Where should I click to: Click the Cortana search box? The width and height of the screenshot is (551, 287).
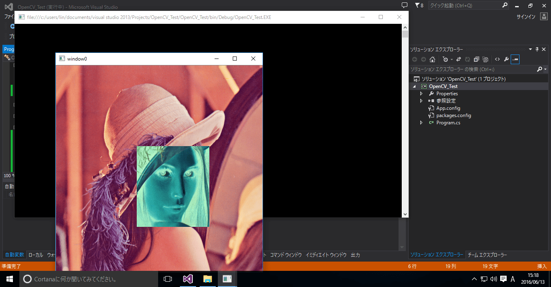point(69,279)
